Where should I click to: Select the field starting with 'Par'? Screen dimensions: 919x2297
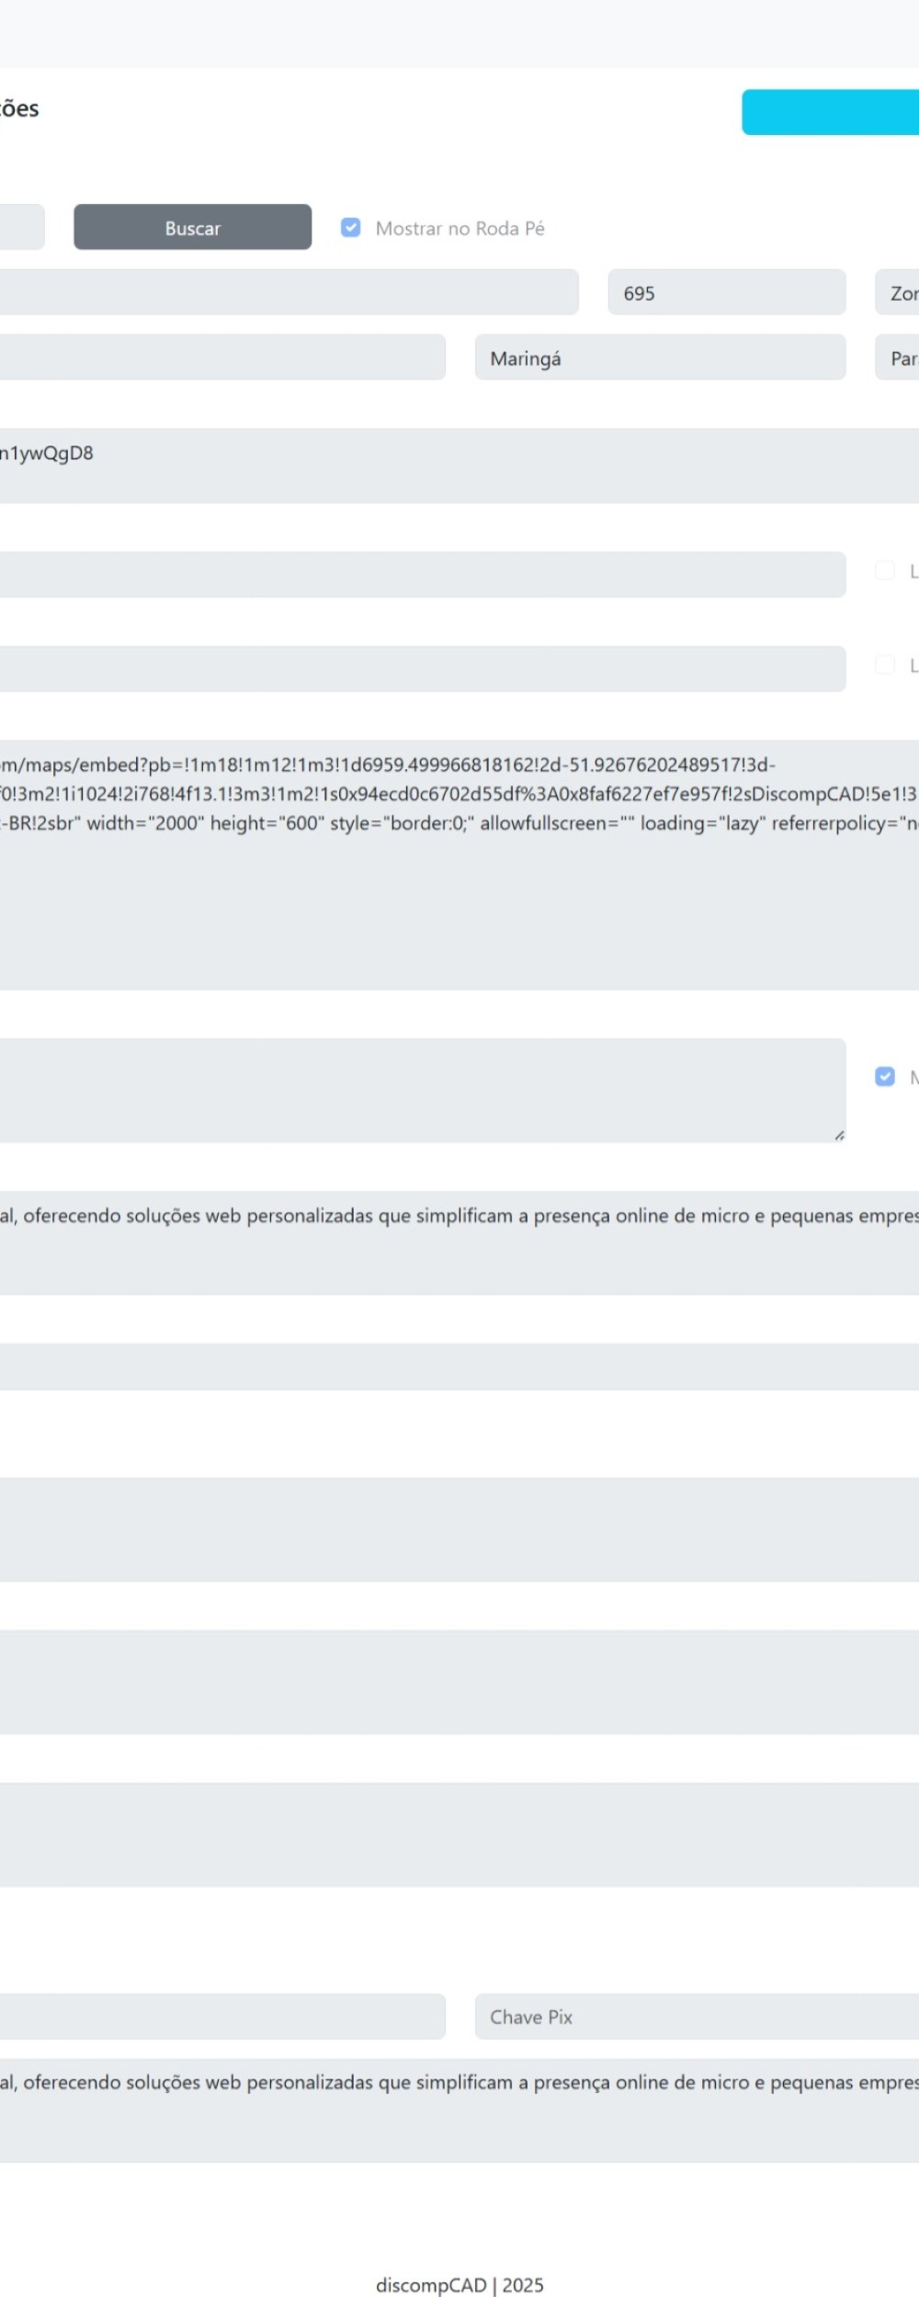point(899,357)
